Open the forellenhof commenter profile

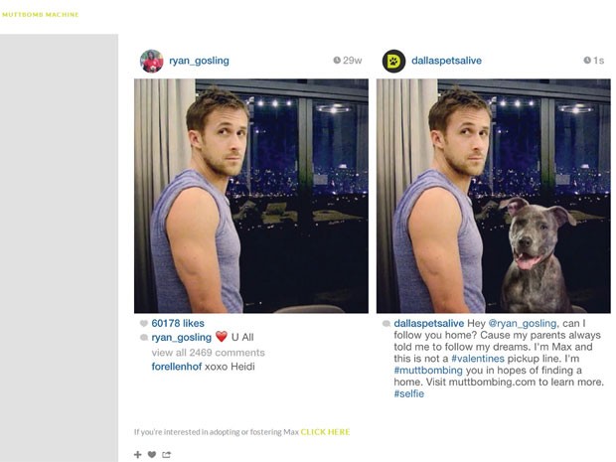pyautogui.click(x=177, y=367)
